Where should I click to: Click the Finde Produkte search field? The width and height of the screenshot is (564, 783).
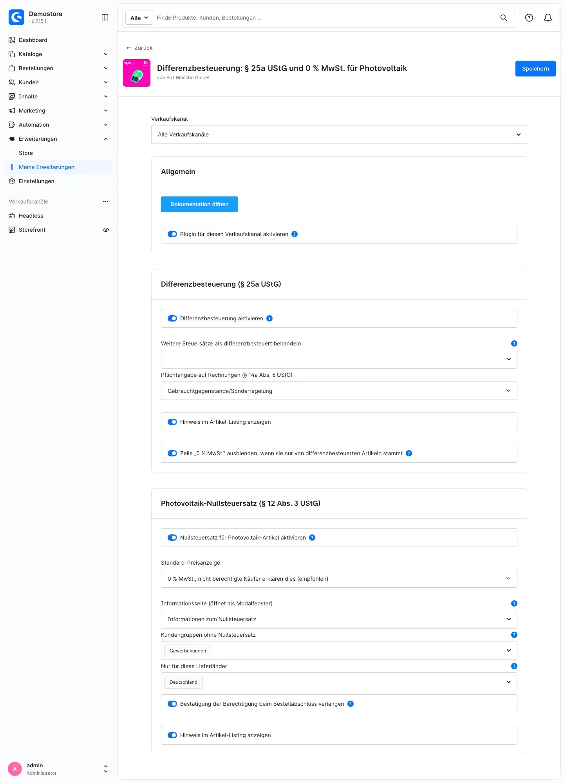[x=325, y=18]
